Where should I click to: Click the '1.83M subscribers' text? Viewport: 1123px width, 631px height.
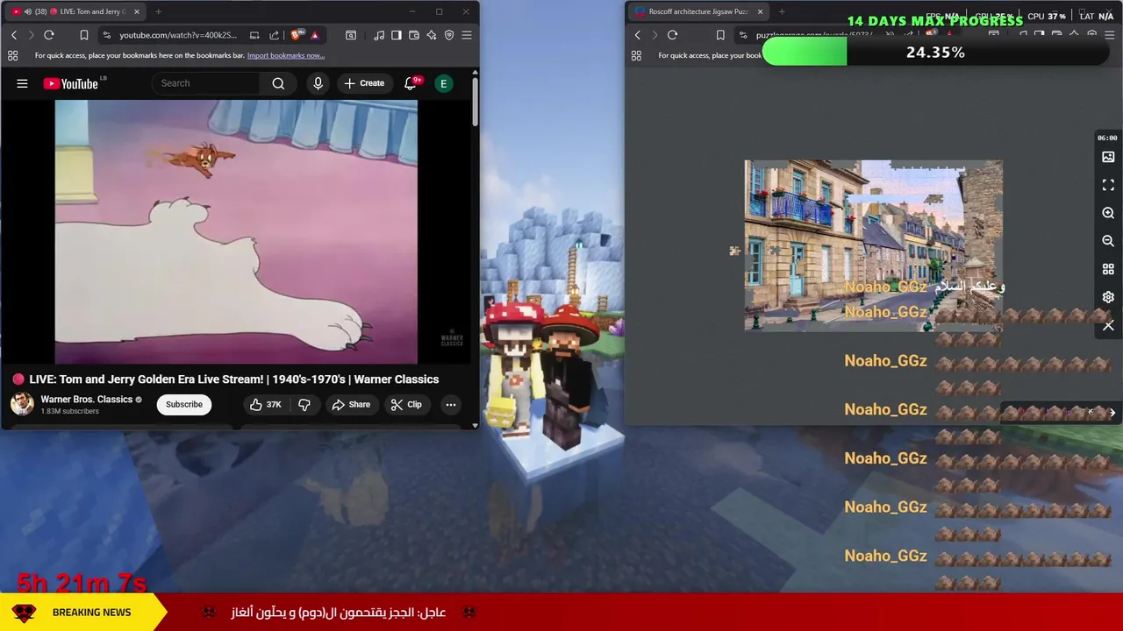click(x=69, y=411)
